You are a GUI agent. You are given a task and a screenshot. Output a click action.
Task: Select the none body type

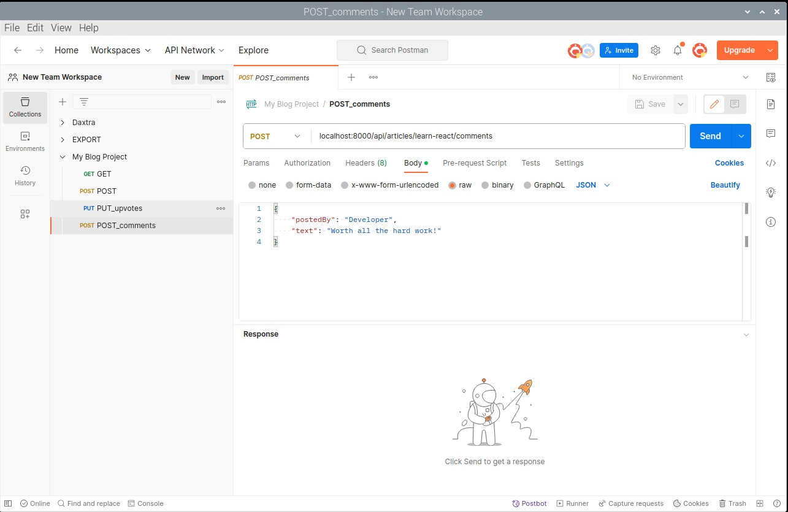point(252,185)
